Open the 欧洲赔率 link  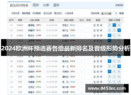coord(37,13)
